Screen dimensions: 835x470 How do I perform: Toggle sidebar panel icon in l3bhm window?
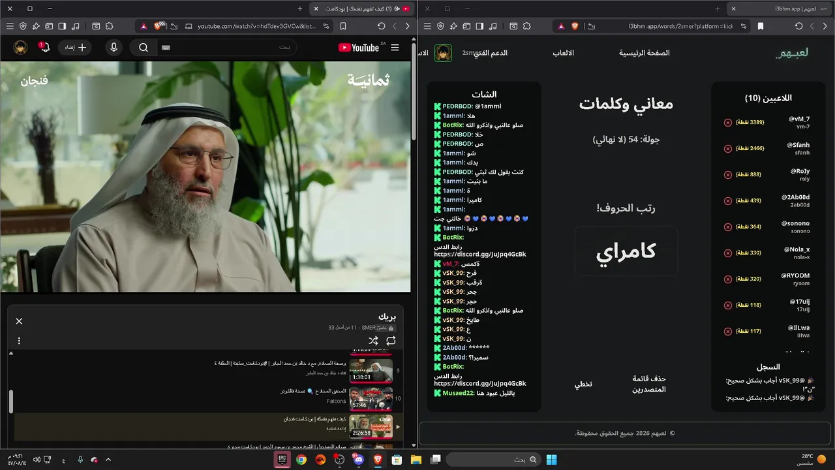(479, 26)
